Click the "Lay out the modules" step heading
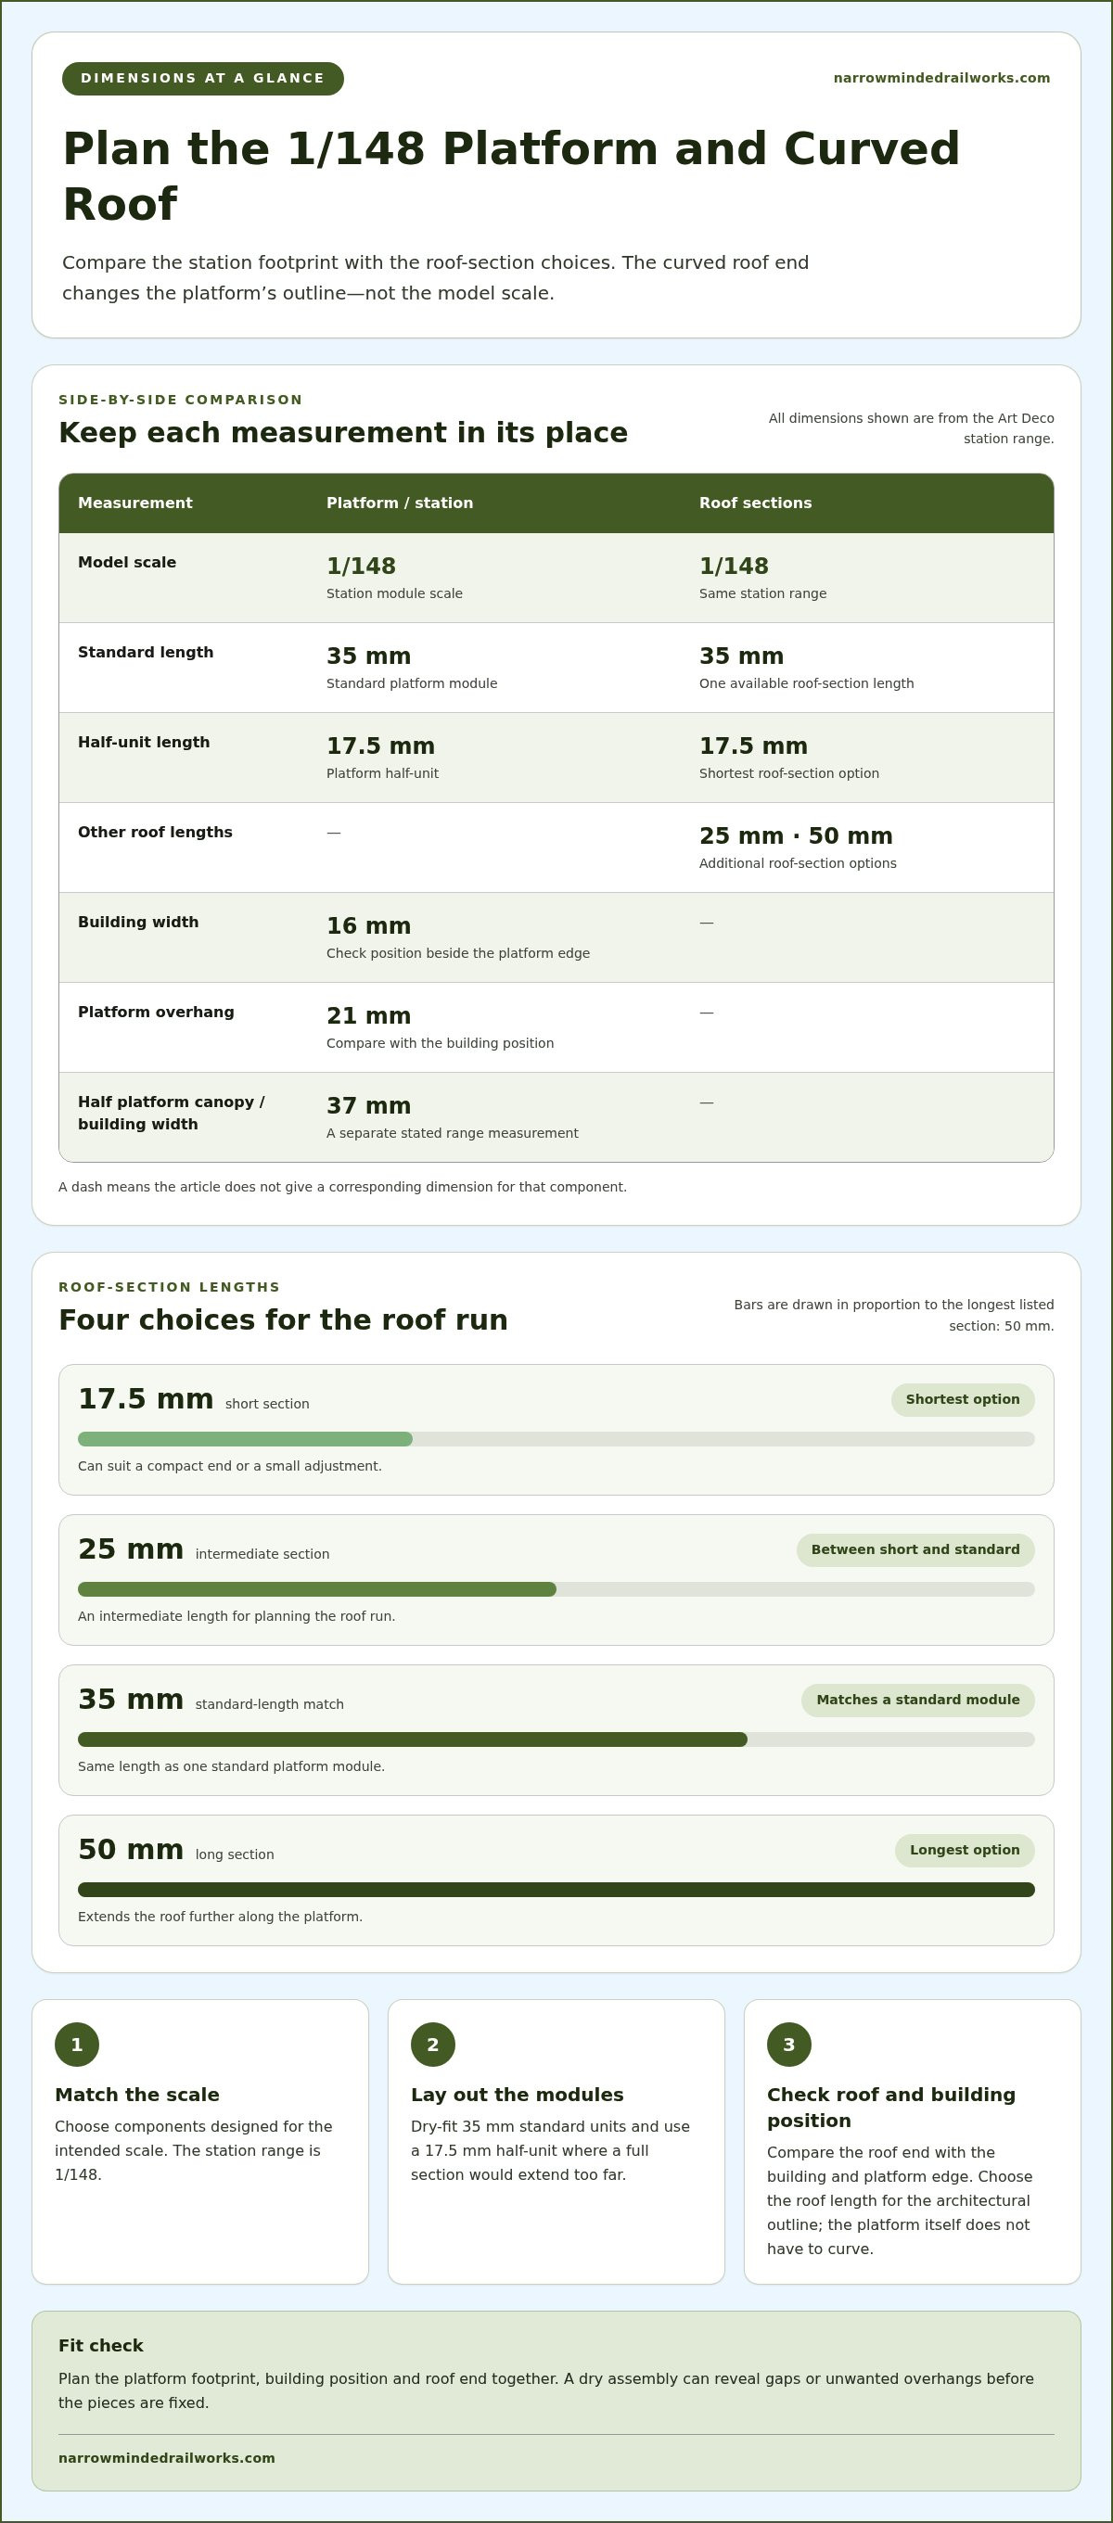Viewport: 1113px width, 2523px height. [518, 2094]
